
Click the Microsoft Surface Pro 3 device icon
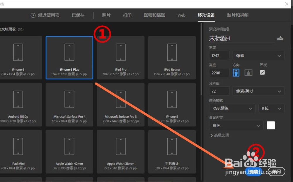pos(120,99)
